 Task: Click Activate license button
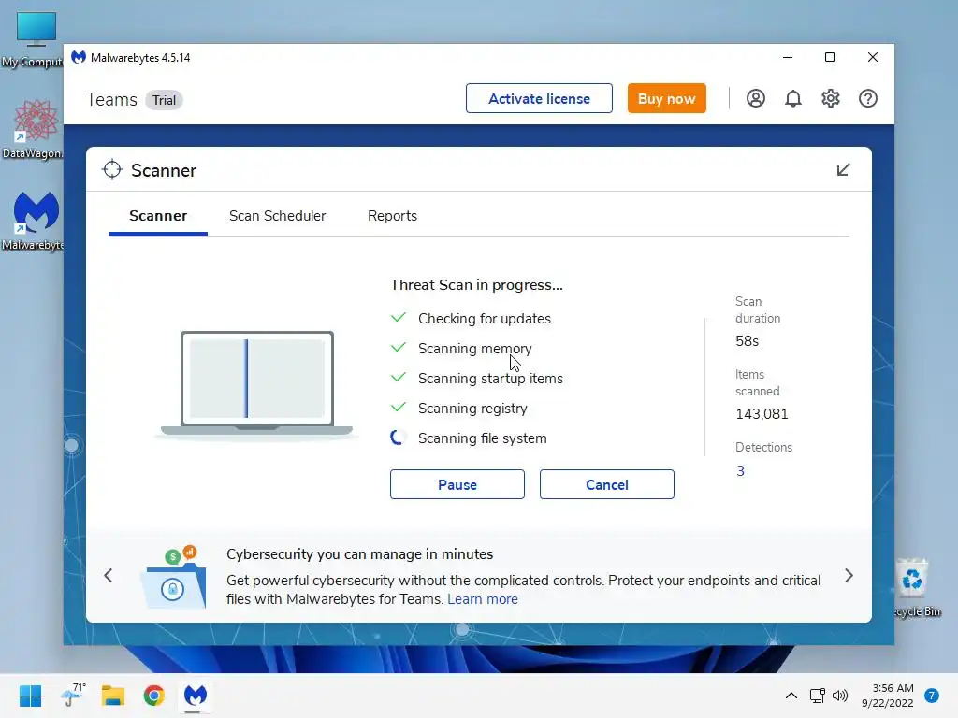point(539,98)
